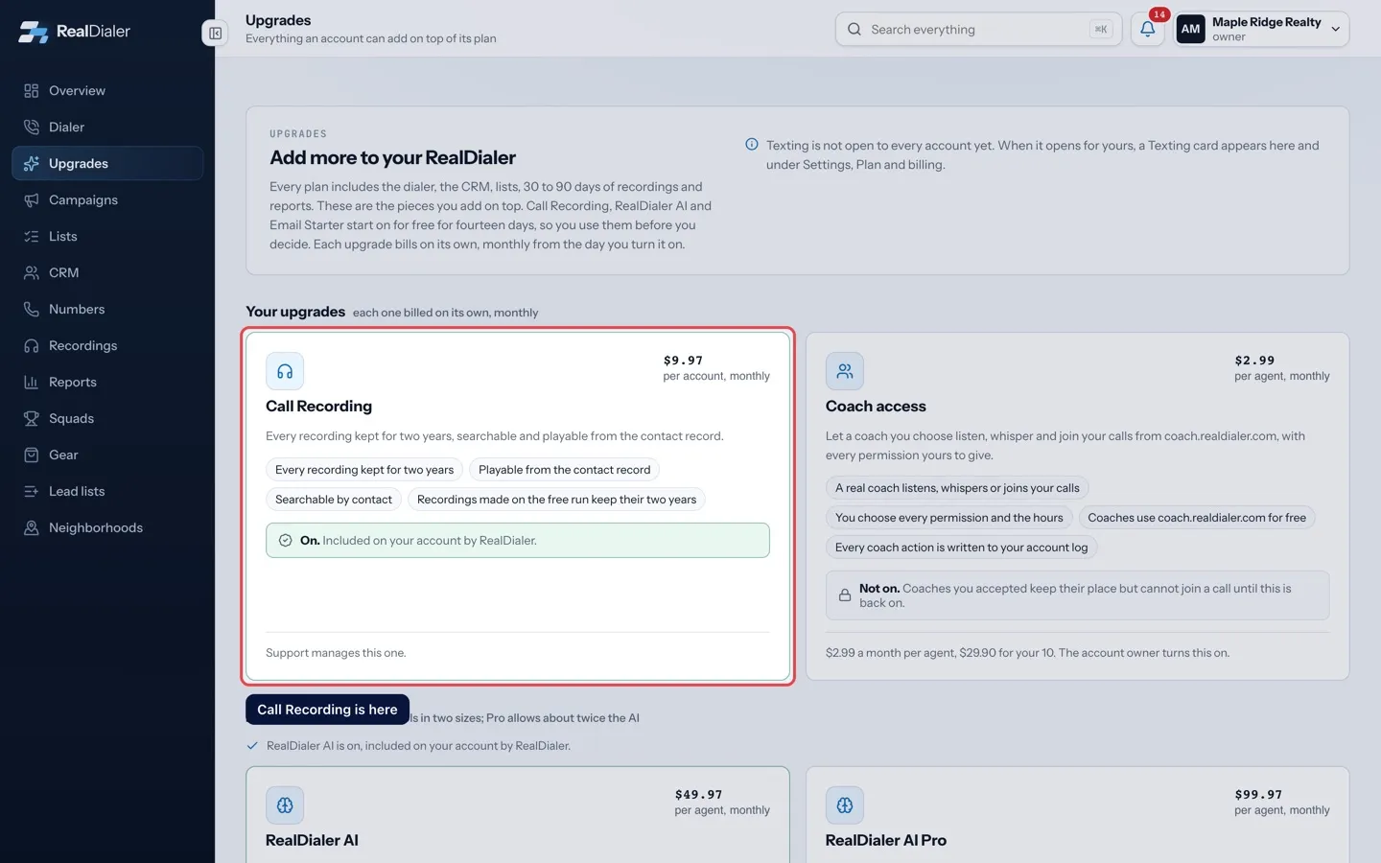Click the info icon beside Texting notice
The height and width of the screenshot is (863, 1381).
click(x=752, y=145)
